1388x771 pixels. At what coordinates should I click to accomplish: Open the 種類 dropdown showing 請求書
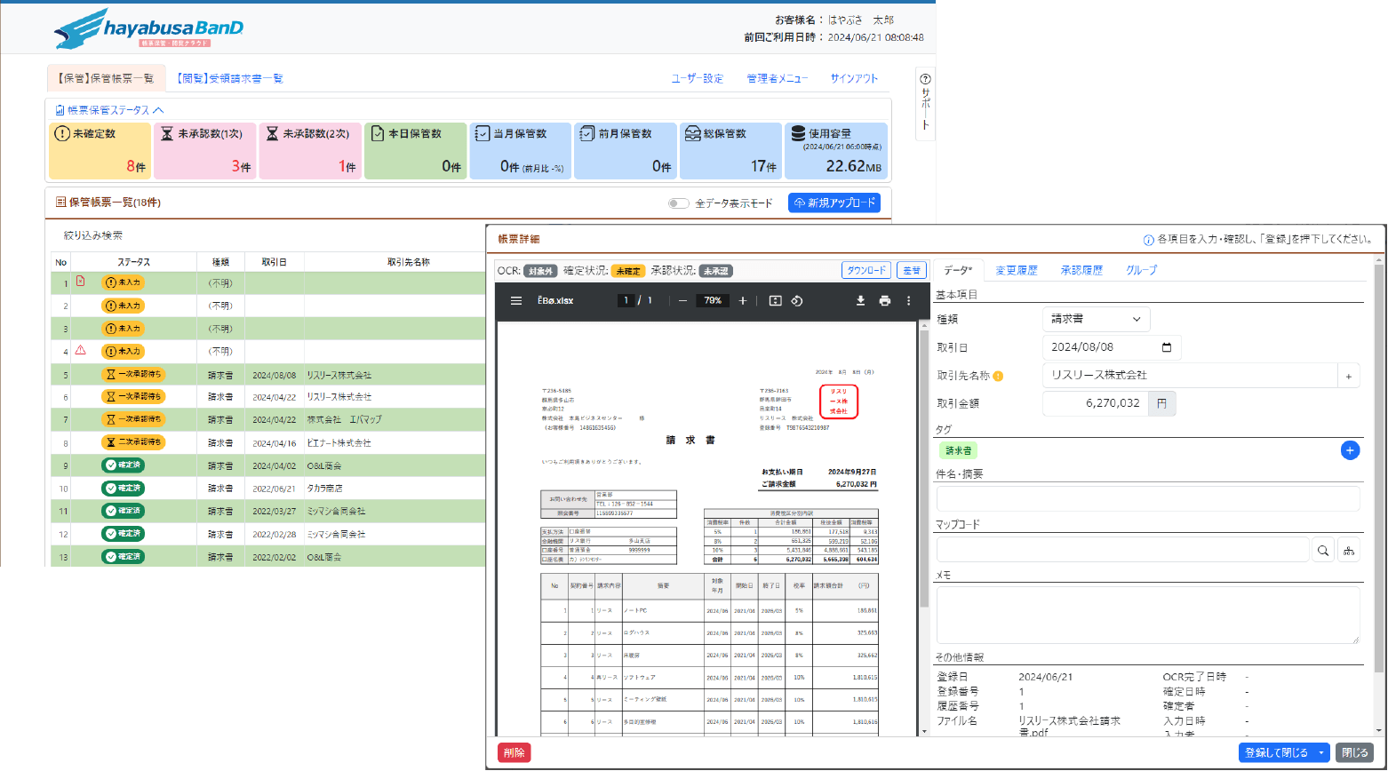click(x=1096, y=319)
